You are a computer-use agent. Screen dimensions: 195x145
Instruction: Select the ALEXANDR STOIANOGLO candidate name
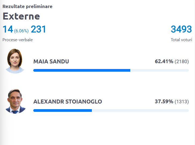click(x=68, y=102)
